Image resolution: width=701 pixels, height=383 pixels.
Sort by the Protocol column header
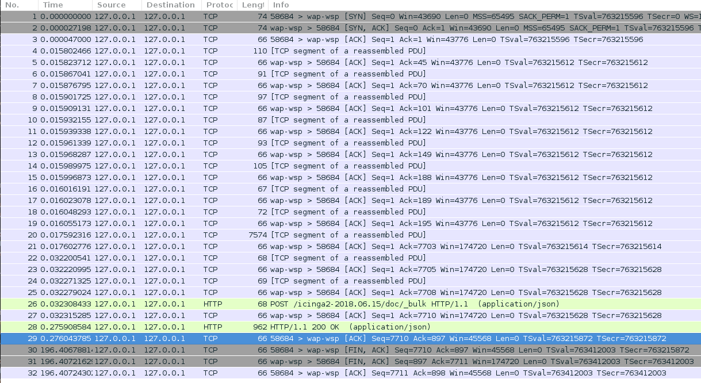(220, 5)
